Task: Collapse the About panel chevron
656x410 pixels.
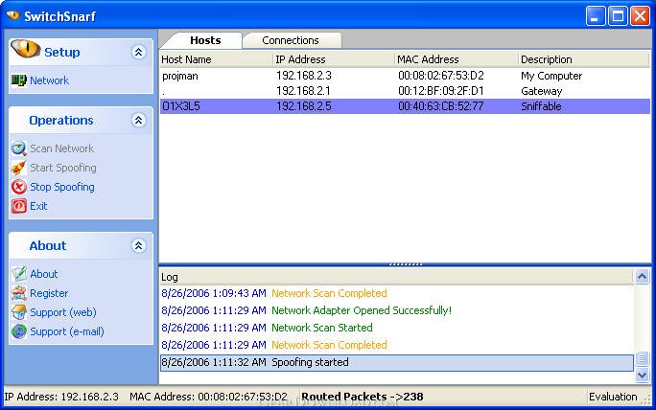Action: pyautogui.click(x=138, y=246)
